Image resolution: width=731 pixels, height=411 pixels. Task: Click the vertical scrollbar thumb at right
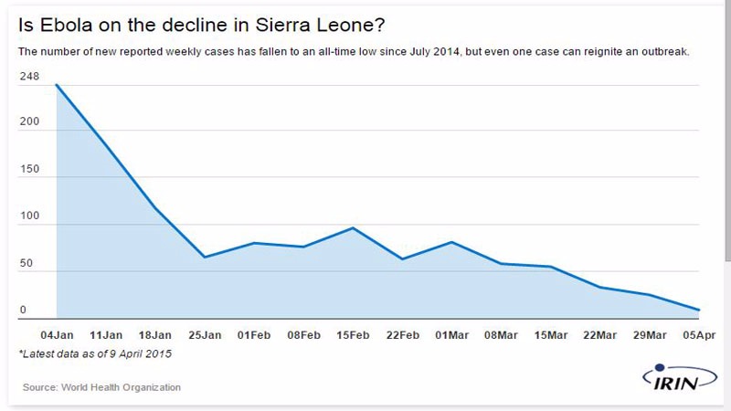728,131
